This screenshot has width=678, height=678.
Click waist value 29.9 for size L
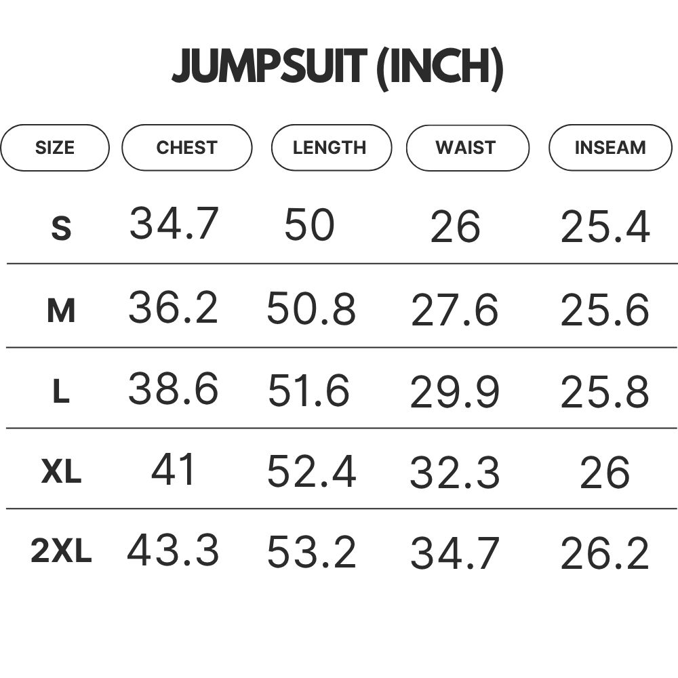(x=455, y=392)
